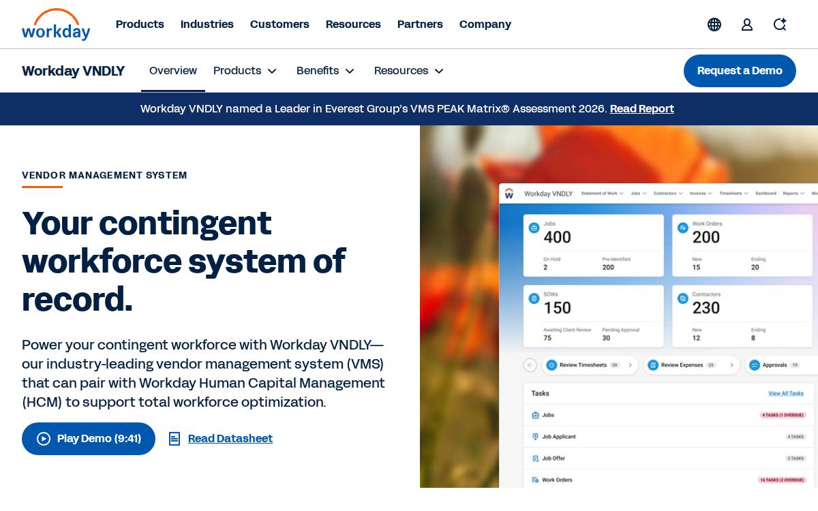Image resolution: width=818 pixels, height=511 pixels.
Task: Open the Partners menu
Action: click(420, 25)
